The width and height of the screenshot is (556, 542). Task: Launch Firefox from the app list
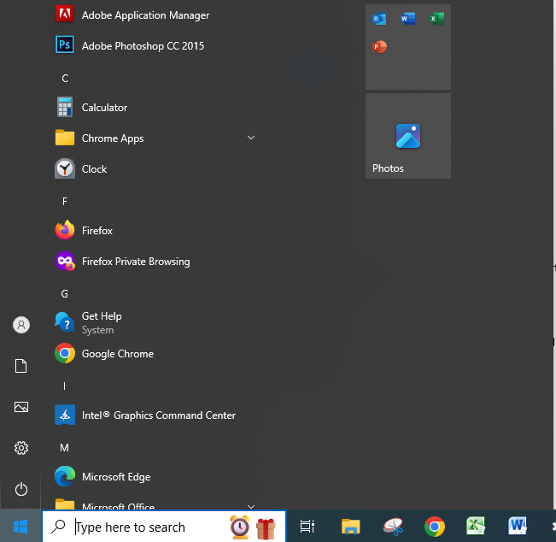(x=65, y=230)
